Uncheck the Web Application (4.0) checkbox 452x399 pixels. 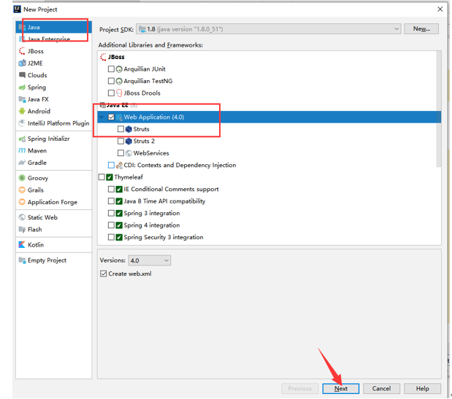pos(111,117)
